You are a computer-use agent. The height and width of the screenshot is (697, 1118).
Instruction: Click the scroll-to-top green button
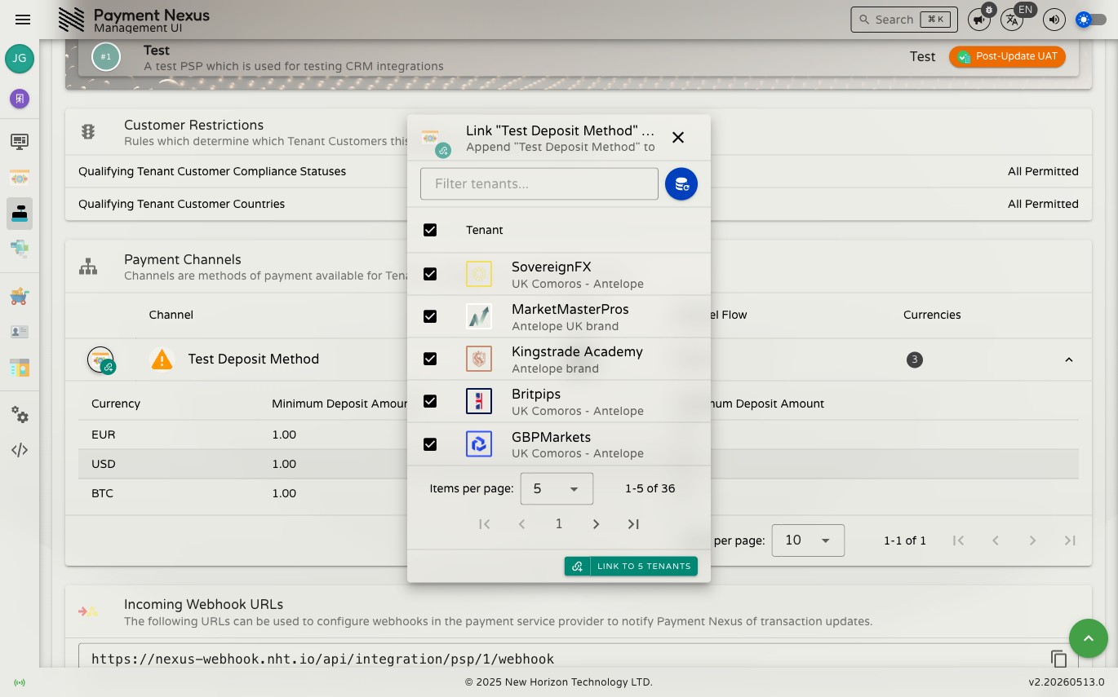point(1089,638)
